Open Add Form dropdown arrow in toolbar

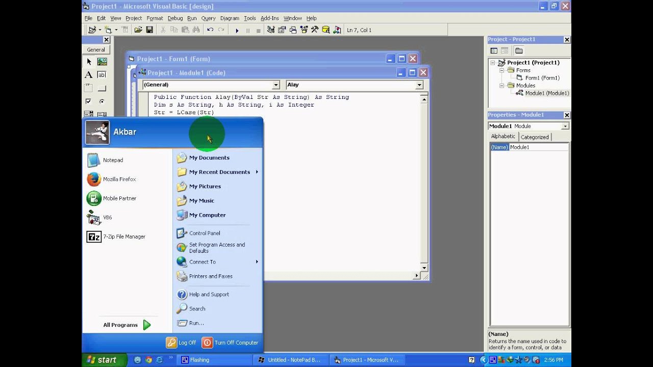[116, 30]
